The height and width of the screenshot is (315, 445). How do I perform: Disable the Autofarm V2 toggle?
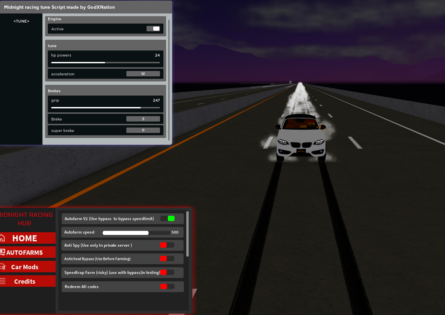pyautogui.click(x=167, y=218)
